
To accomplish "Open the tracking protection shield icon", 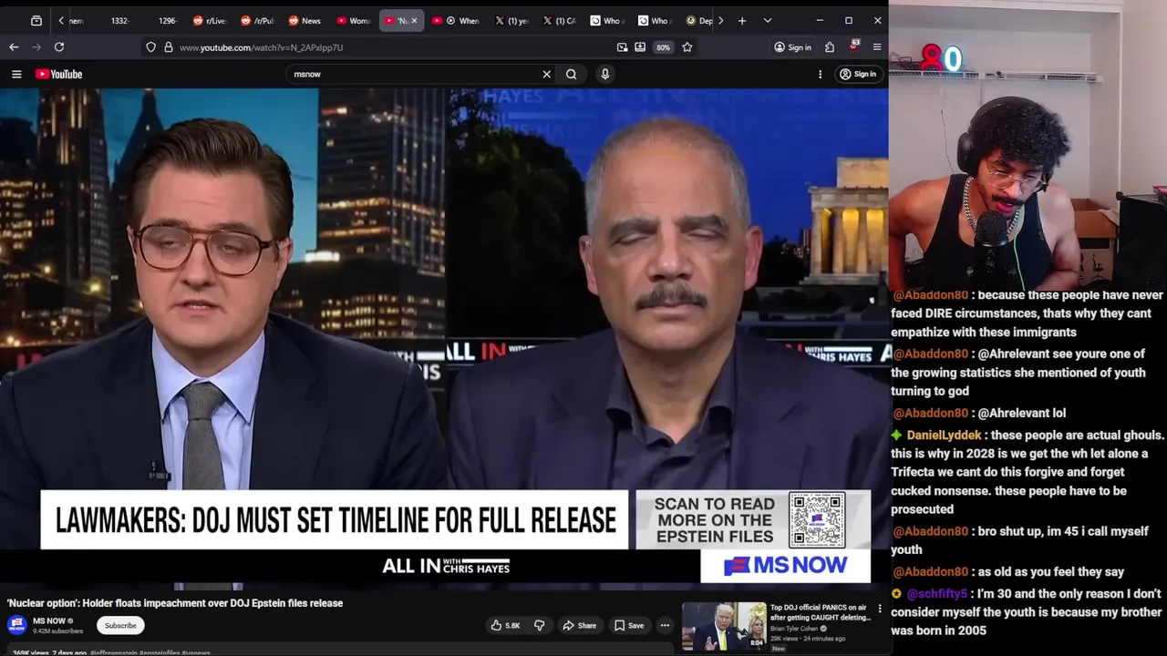I will click(x=151, y=47).
